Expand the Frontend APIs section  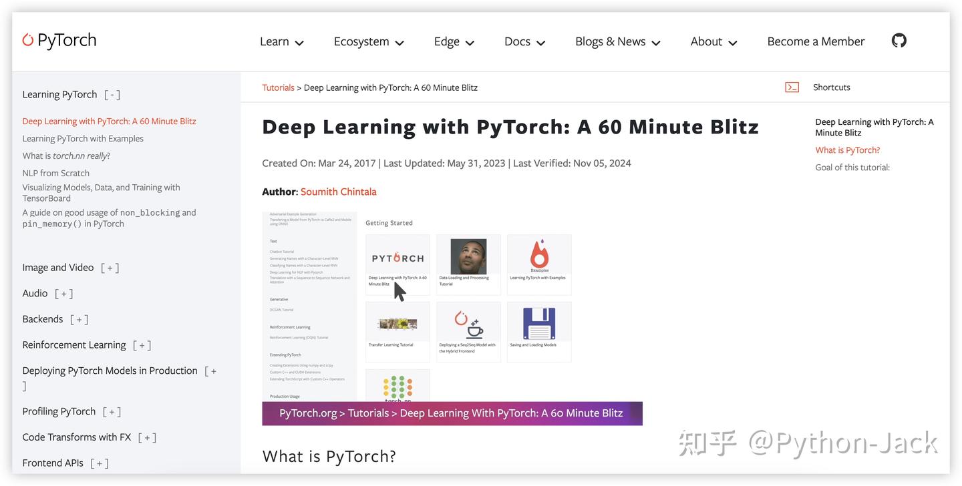[x=100, y=463]
